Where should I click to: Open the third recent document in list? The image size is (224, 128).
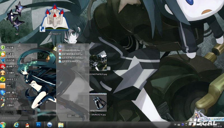tap(71, 58)
